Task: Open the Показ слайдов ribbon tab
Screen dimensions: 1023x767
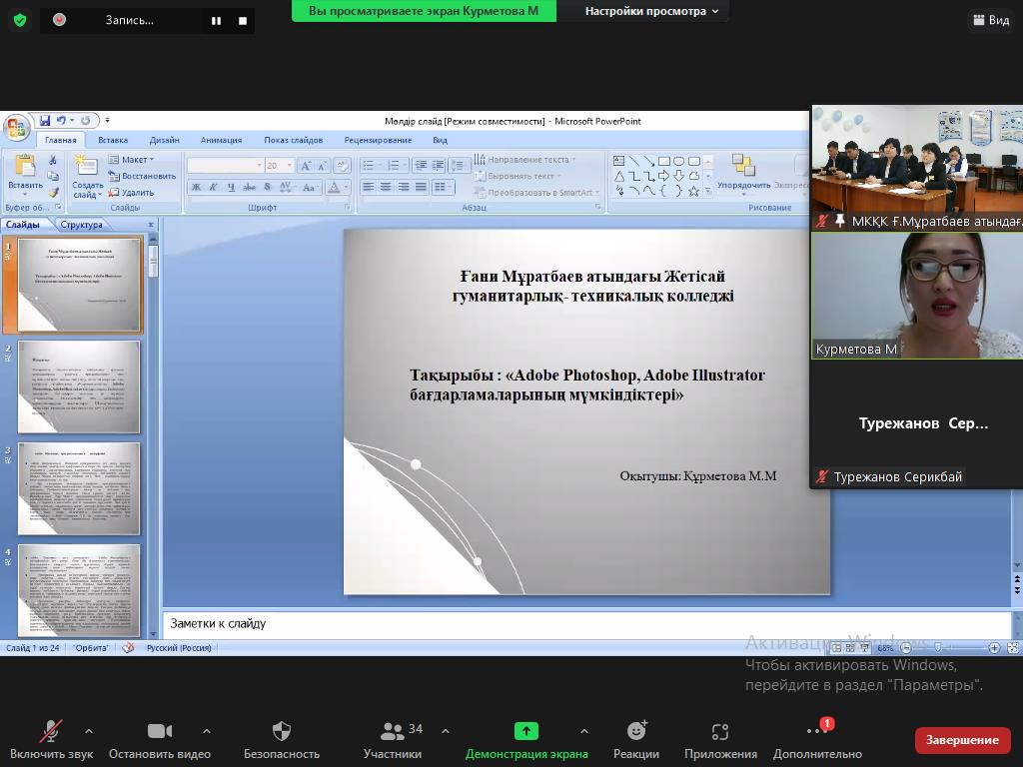Action: pyautogui.click(x=294, y=140)
